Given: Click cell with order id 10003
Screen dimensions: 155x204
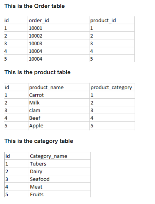Looking at the screenshot, I should pos(59,43).
